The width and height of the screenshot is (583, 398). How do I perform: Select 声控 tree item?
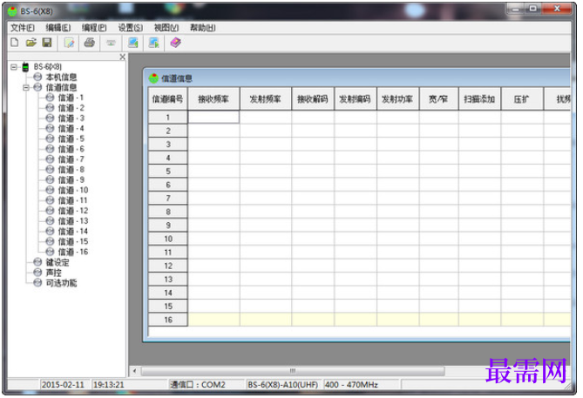(53, 273)
